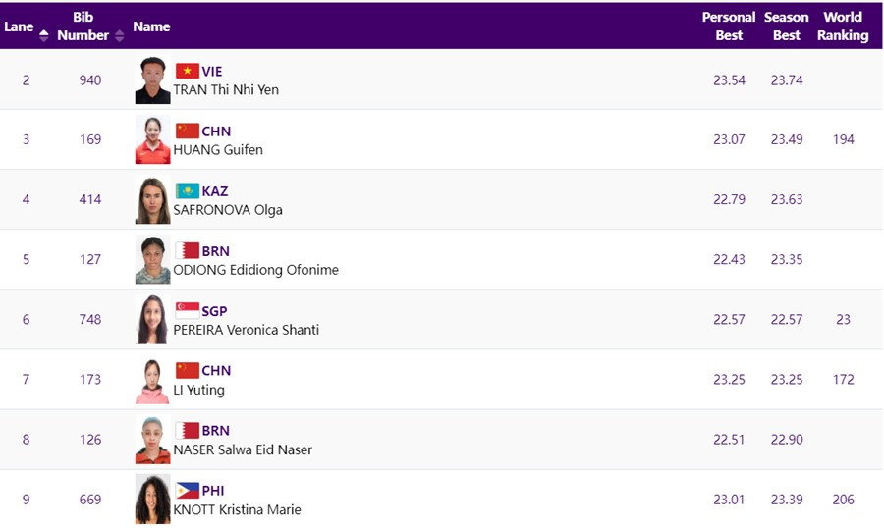Click the Philippines flag icon

click(x=187, y=490)
